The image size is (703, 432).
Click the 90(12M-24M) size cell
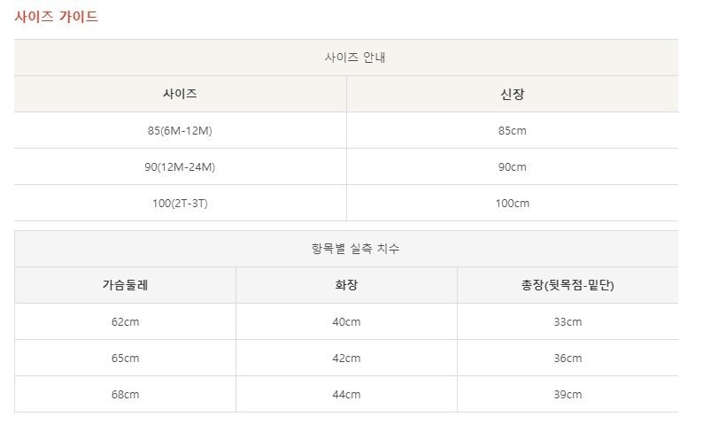click(x=180, y=166)
